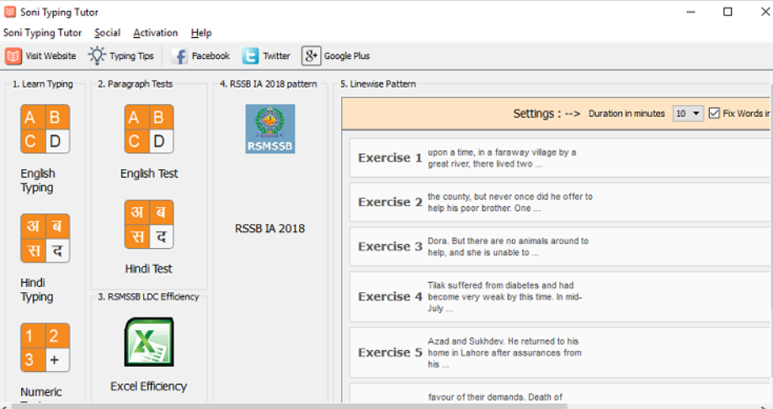This screenshot has width=773, height=409.
Task: Start Exercise 4 about Tilak
Action: point(559,296)
